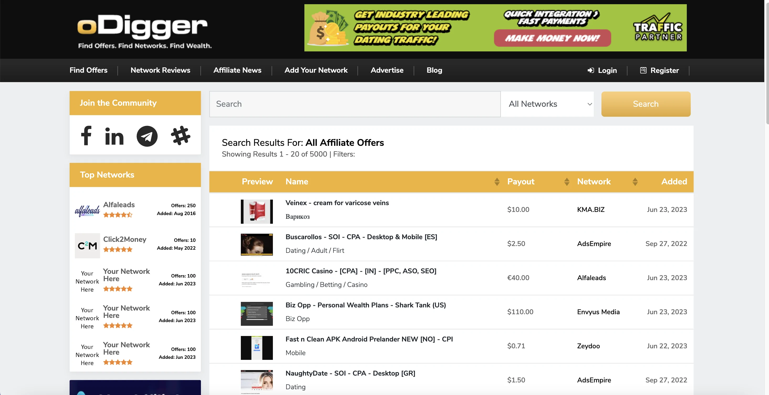The width and height of the screenshot is (769, 395).
Task: Click the Register link
Action: coord(664,70)
